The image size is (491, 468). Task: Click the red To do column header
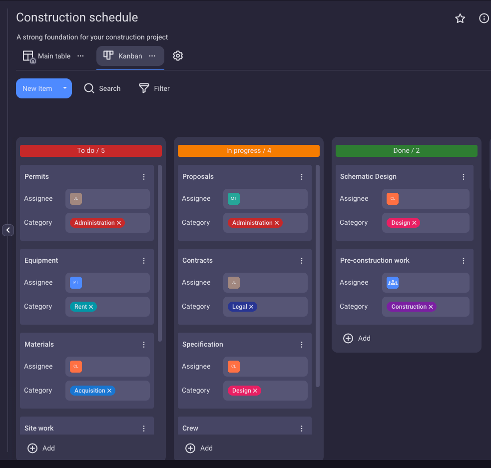point(91,150)
